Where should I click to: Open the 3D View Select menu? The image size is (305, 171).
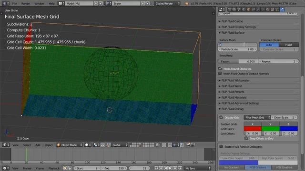point(27,145)
